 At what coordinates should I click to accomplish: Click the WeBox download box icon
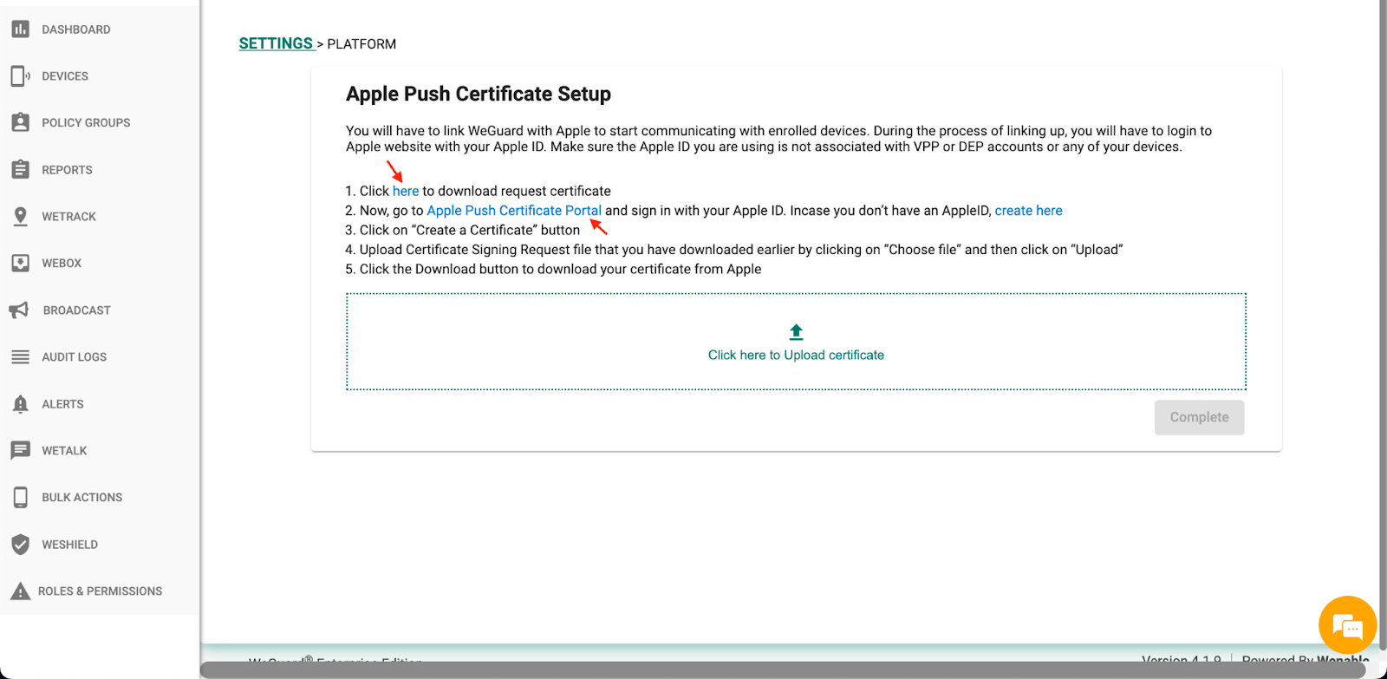point(21,263)
